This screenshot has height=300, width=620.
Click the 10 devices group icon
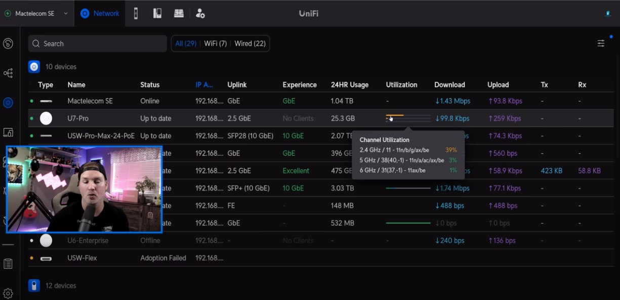[34, 67]
